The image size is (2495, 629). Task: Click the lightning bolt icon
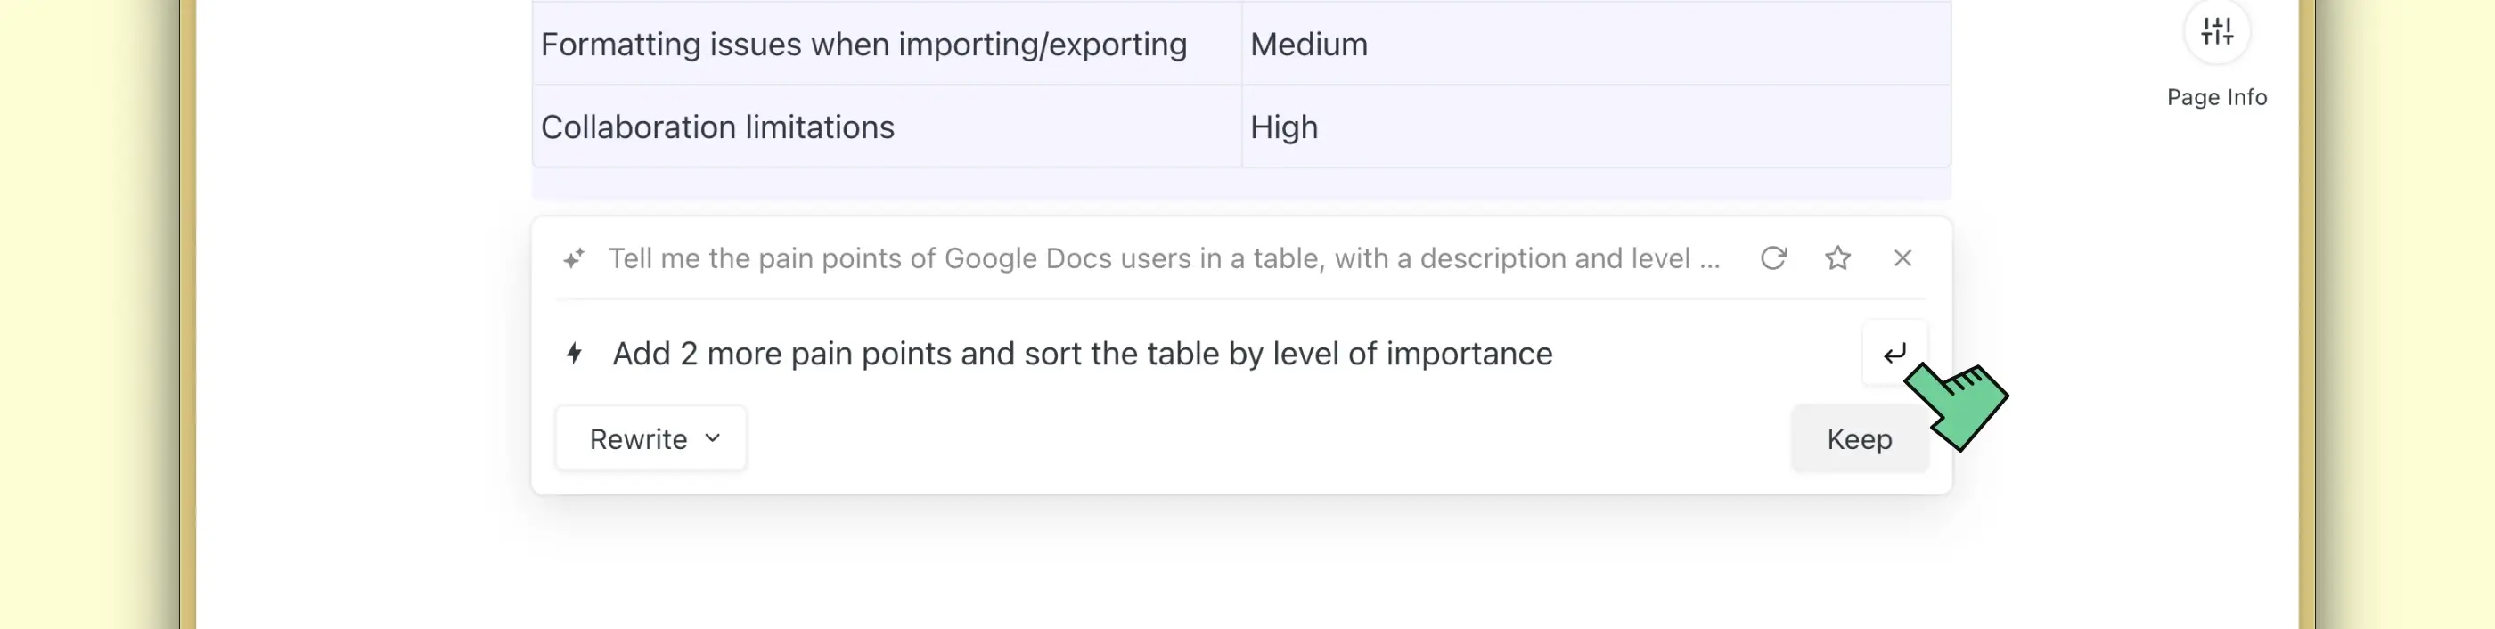[575, 353]
